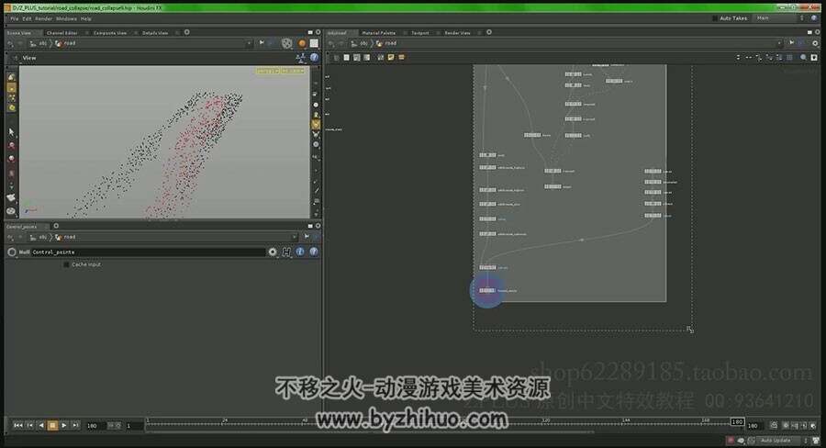
Task: Click the timeline frame 180 marker
Action: click(737, 421)
